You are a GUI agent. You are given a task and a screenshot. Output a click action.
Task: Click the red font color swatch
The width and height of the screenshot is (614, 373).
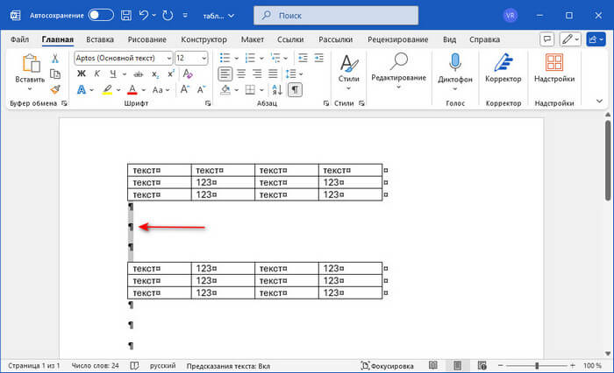(132, 89)
